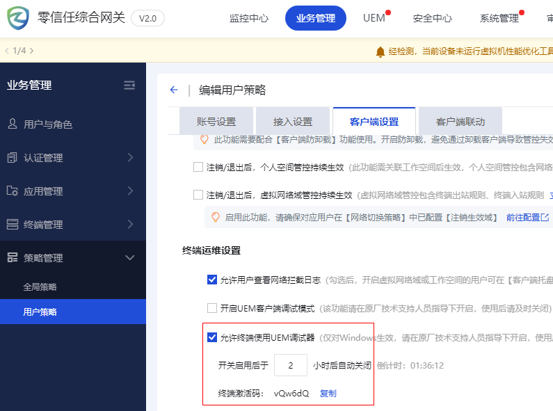Enable 开启UEM客户端调试模式 checkbox

[212, 308]
